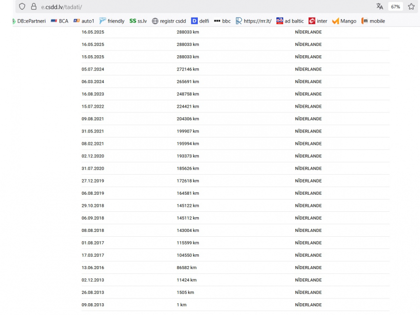This screenshot has height=315, width=420.
Task: Select the 1 km mileage entry
Action: [x=182, y=305]
